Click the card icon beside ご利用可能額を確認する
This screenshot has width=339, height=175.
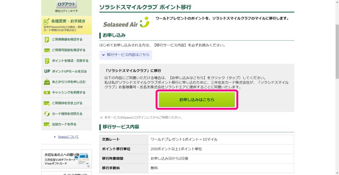47,50
